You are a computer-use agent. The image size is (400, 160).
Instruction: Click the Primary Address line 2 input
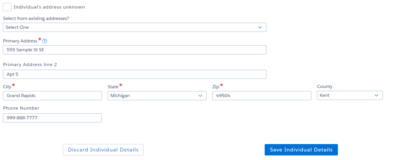(134, 74)
